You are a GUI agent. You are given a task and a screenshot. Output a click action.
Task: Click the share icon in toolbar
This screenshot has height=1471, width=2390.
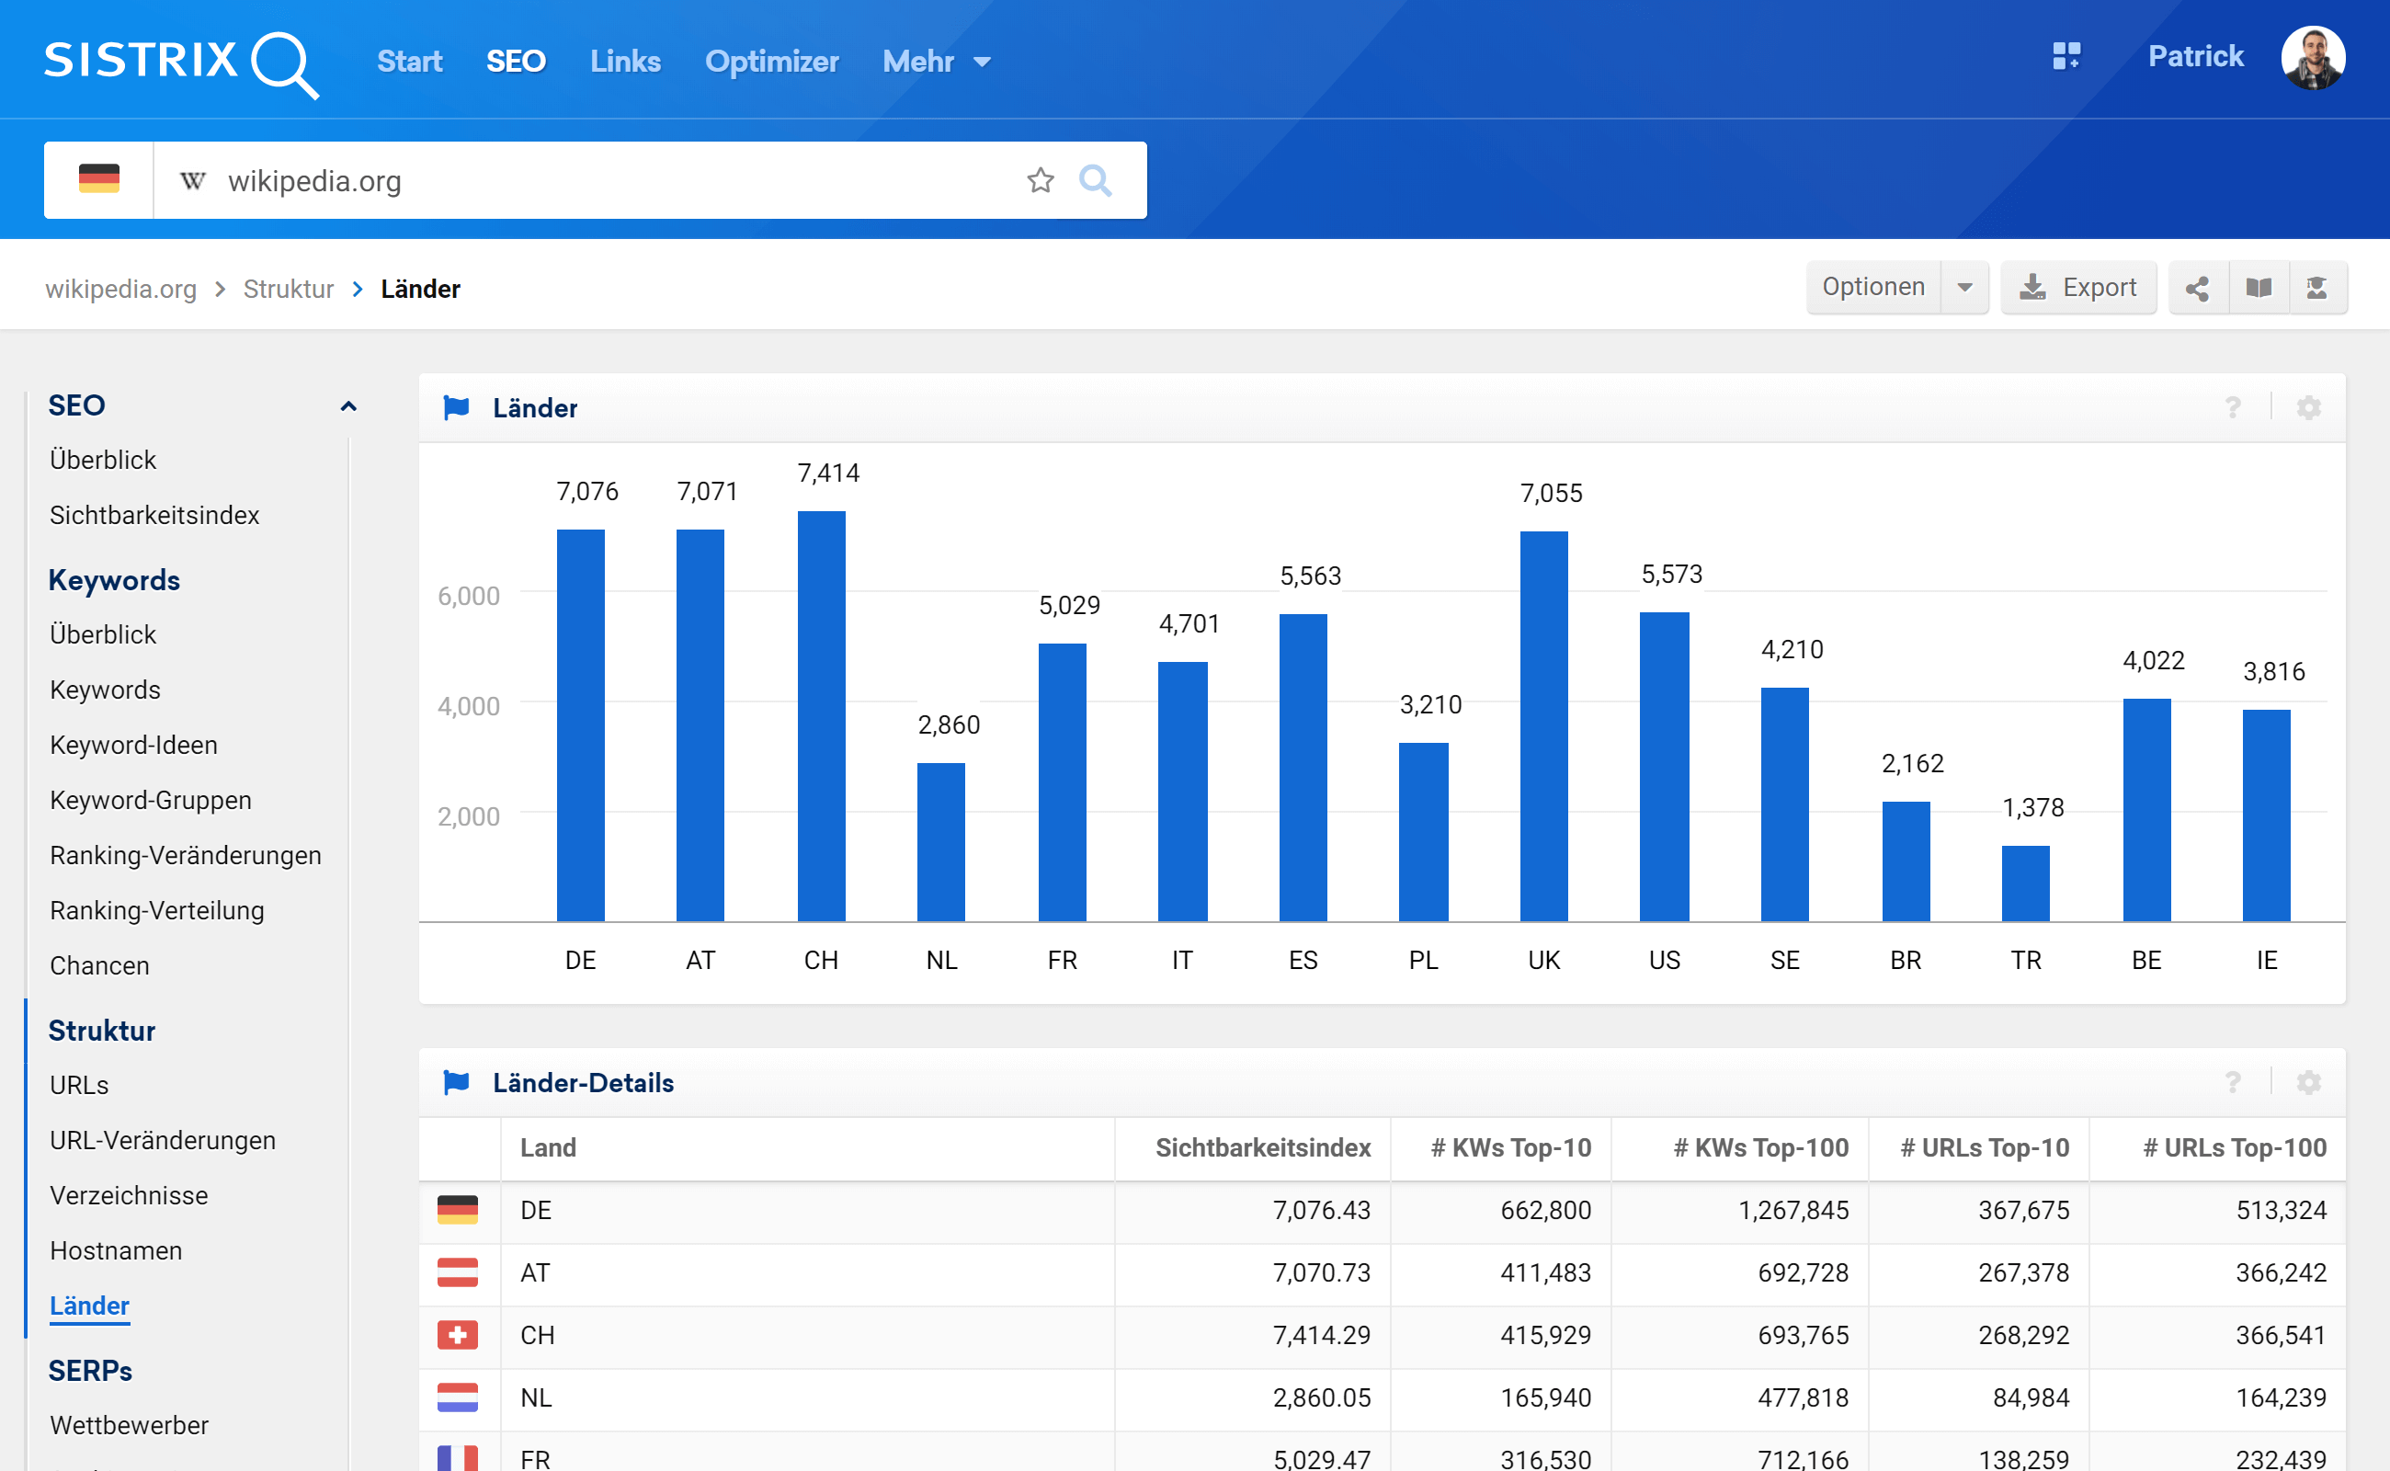2197,288
